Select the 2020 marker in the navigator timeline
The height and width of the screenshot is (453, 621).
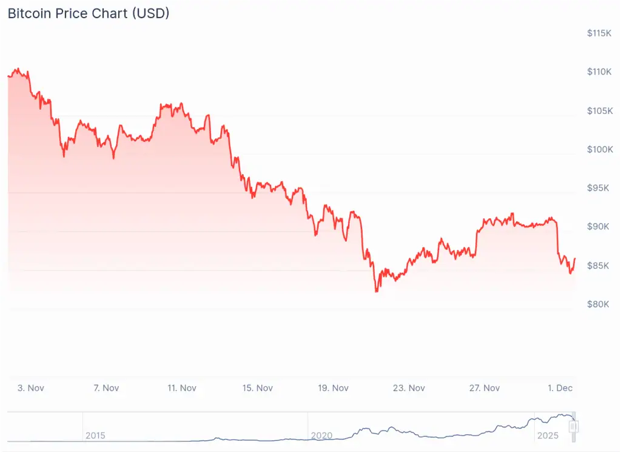[x=321, y=435]
